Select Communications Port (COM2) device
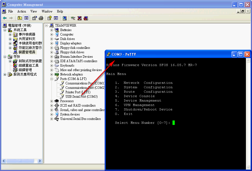 point(85,88)
